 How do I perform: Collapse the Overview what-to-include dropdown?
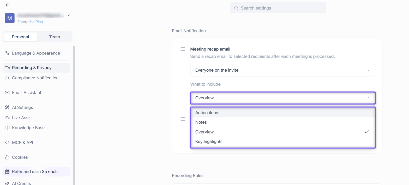(282, 98)
